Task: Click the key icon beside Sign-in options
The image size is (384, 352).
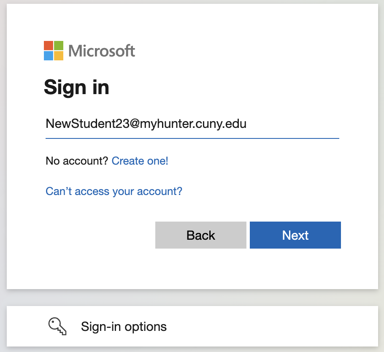Action: (58, 326)
